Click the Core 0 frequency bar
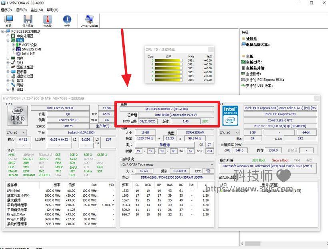This screenshot has height=249, width=328. click(169, 60)
